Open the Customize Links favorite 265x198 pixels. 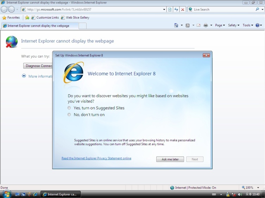(x=45, y=17)
